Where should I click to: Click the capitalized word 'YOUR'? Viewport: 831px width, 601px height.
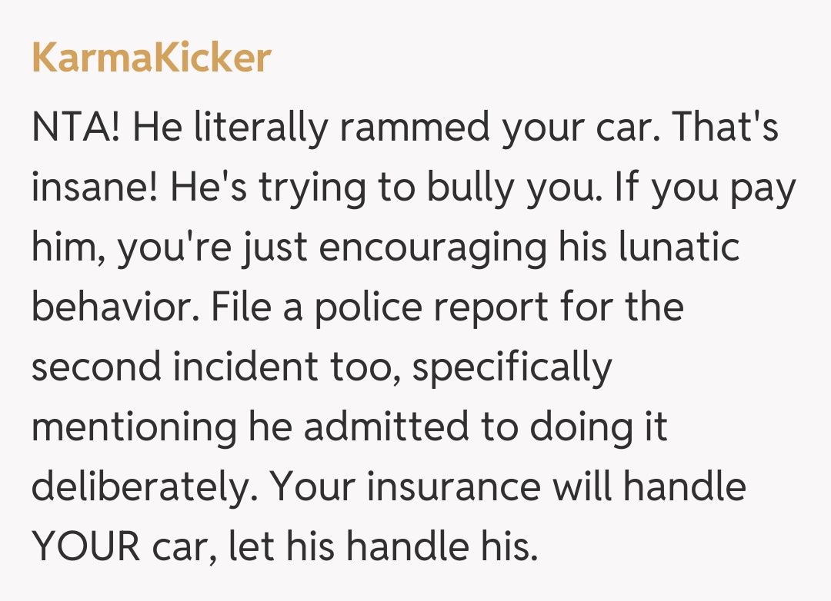click(x=86, y=548)
